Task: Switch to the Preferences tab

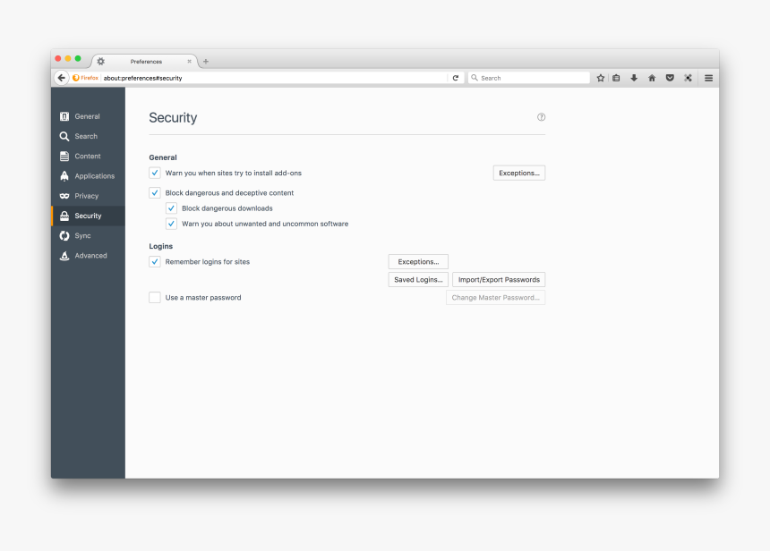Action: tap(144, 61)
